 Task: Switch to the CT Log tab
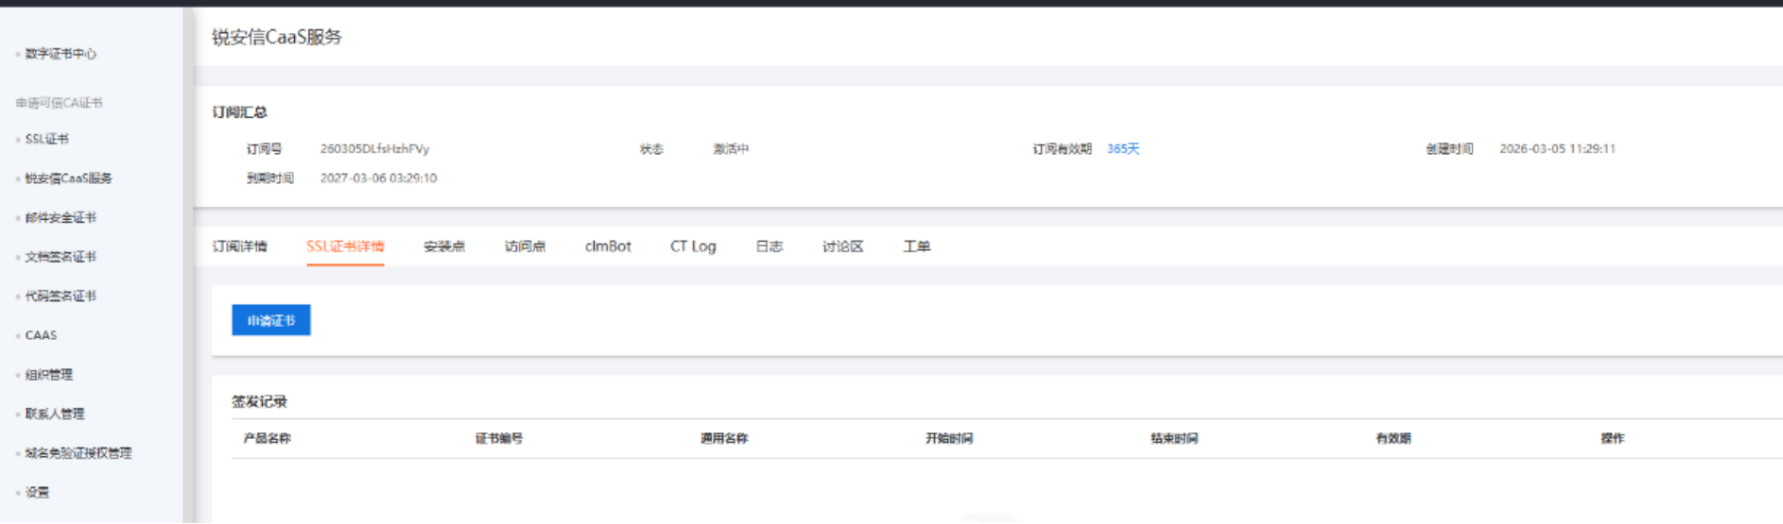693,246
